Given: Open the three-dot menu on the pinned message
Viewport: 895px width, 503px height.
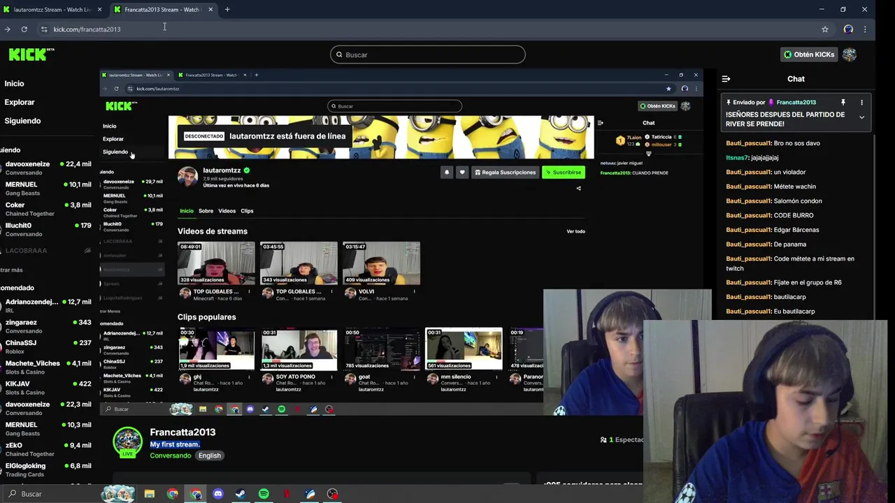Looking at the screenshot, I should click(x=861, y=102).
